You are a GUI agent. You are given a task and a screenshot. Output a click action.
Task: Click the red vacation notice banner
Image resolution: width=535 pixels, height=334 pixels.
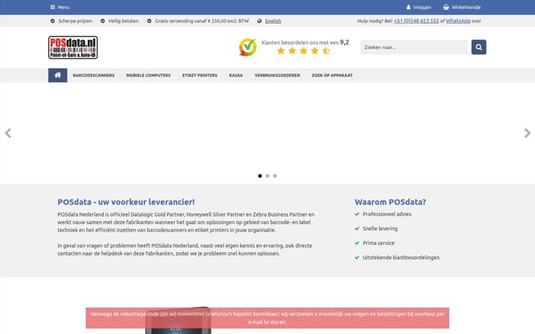(267, 318)
